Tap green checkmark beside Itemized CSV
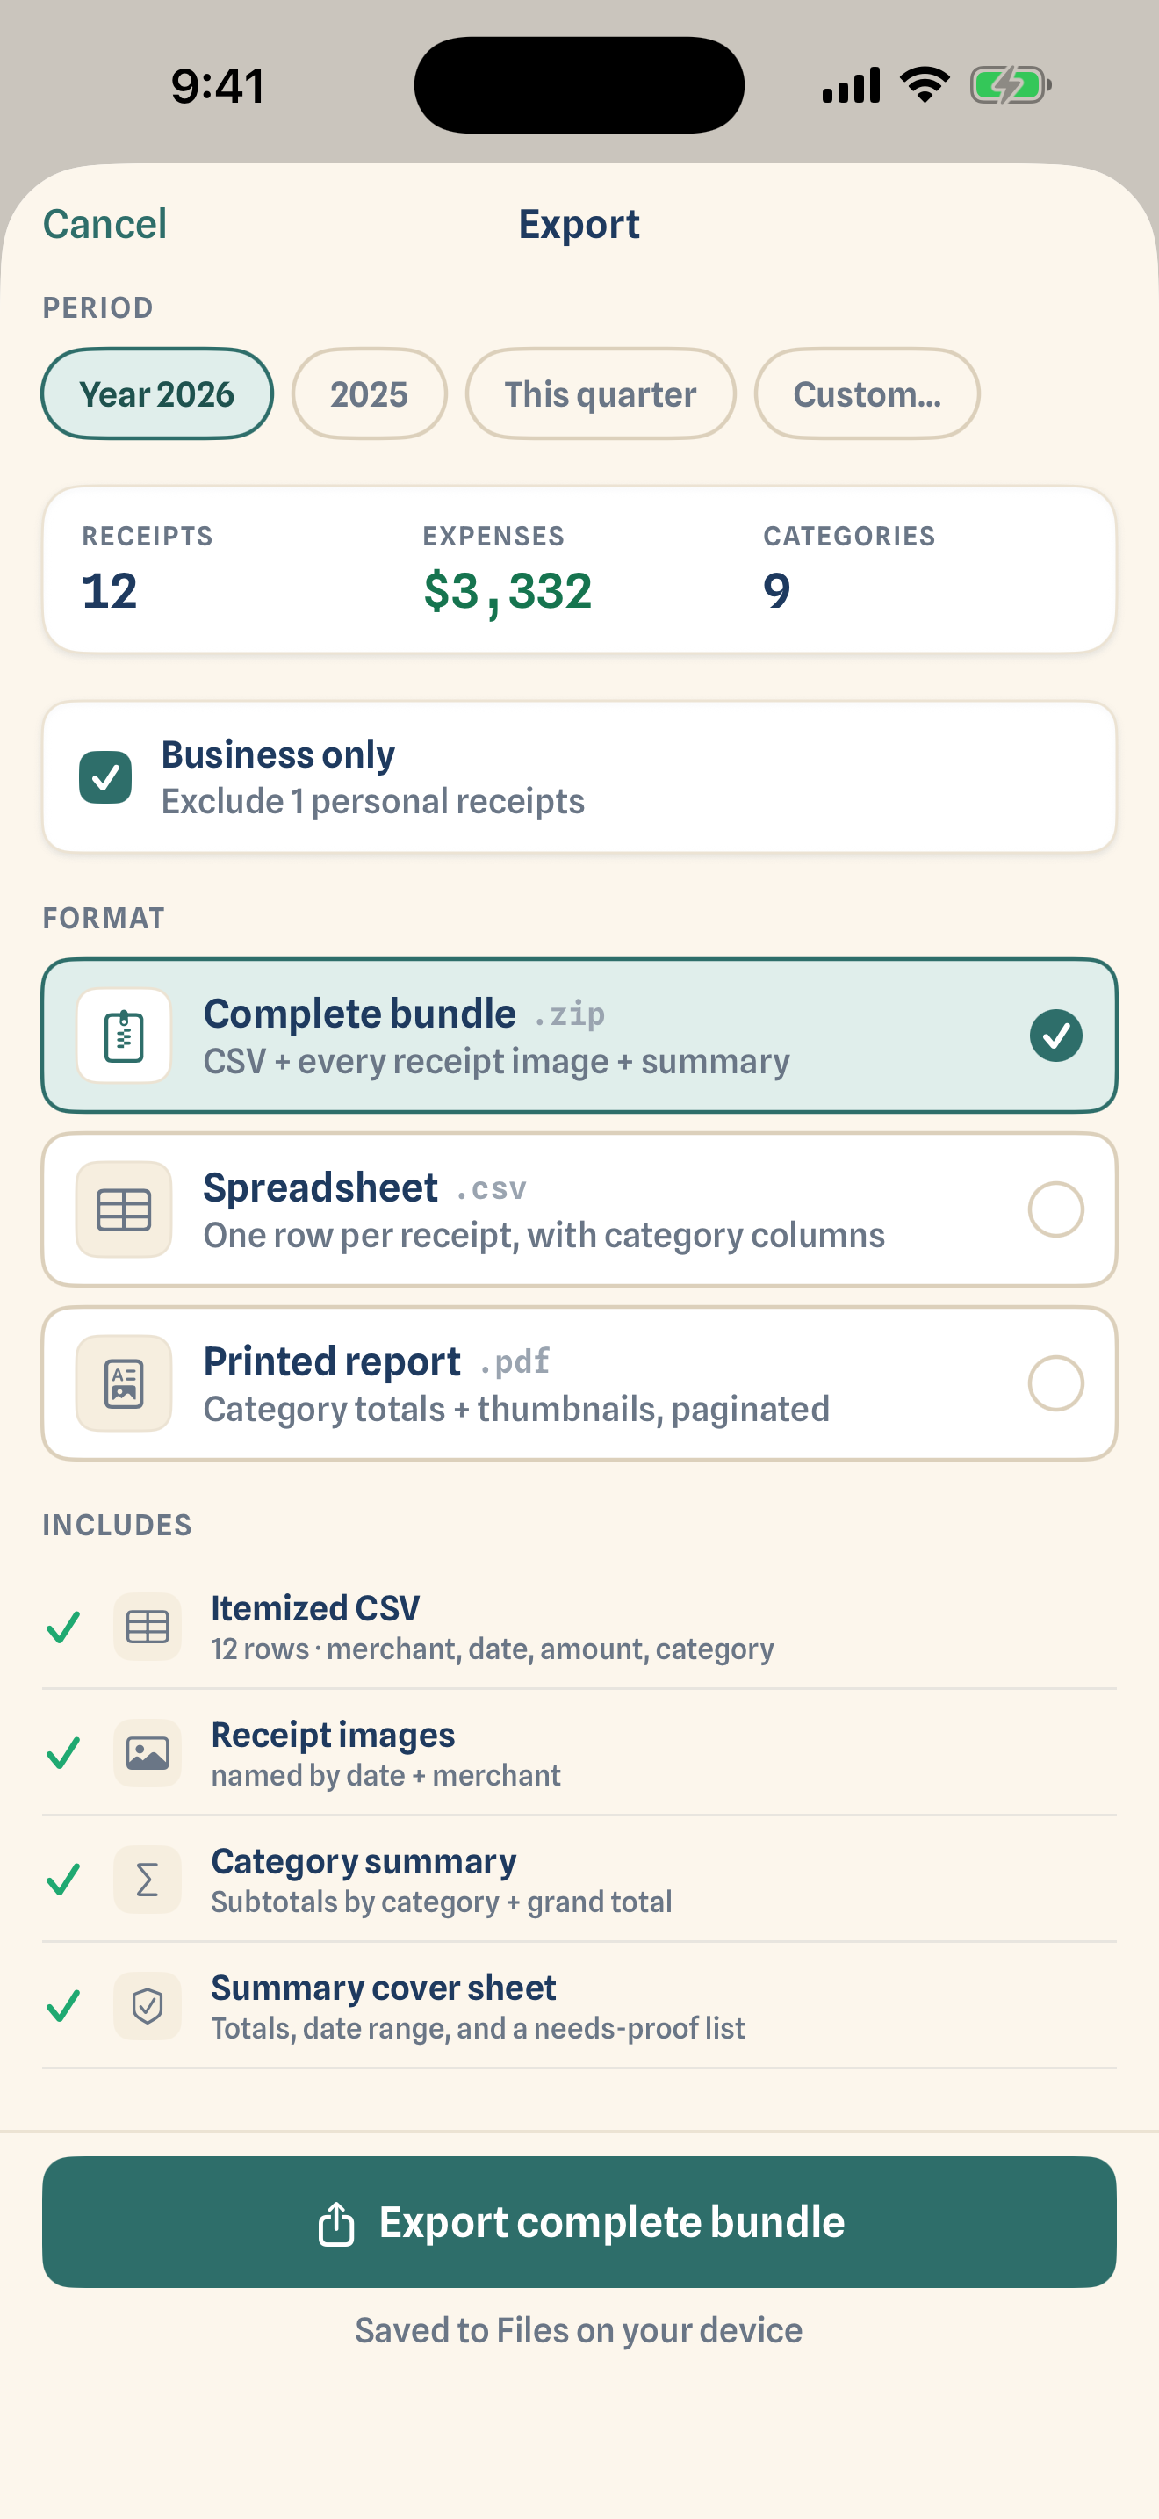This screenshot has width=1159, height=2519. pos(63,1628)
